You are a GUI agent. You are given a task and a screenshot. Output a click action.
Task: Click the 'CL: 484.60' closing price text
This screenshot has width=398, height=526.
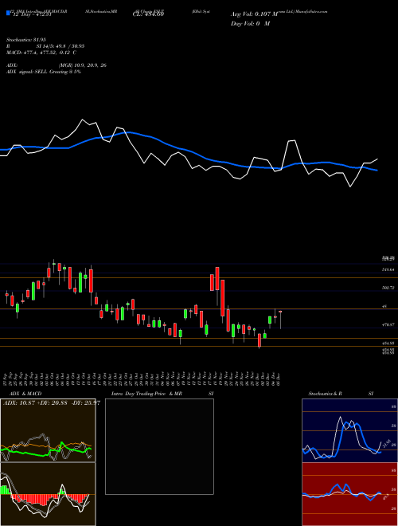(148, 14)
